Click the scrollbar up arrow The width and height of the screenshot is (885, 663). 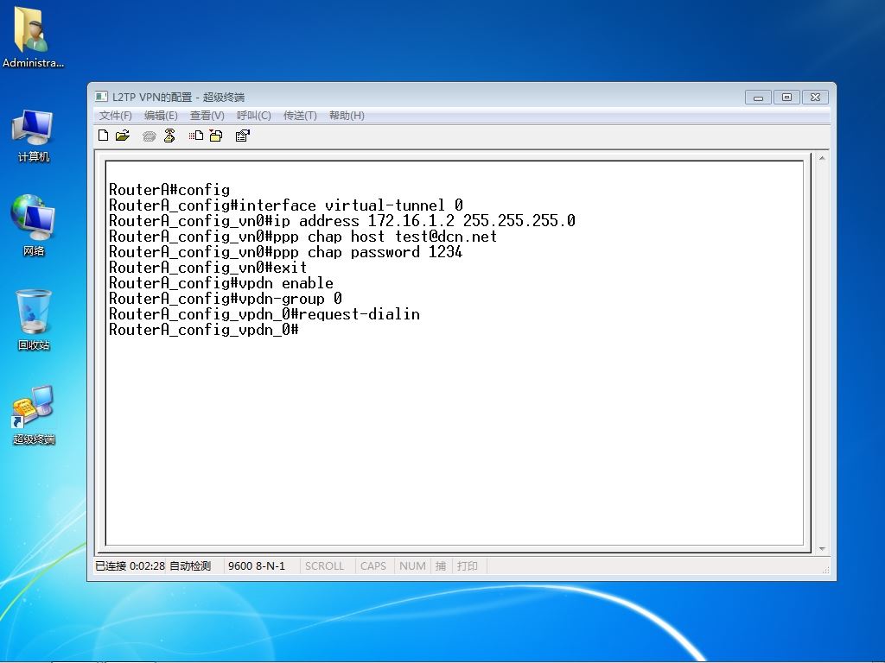[822, 159]
